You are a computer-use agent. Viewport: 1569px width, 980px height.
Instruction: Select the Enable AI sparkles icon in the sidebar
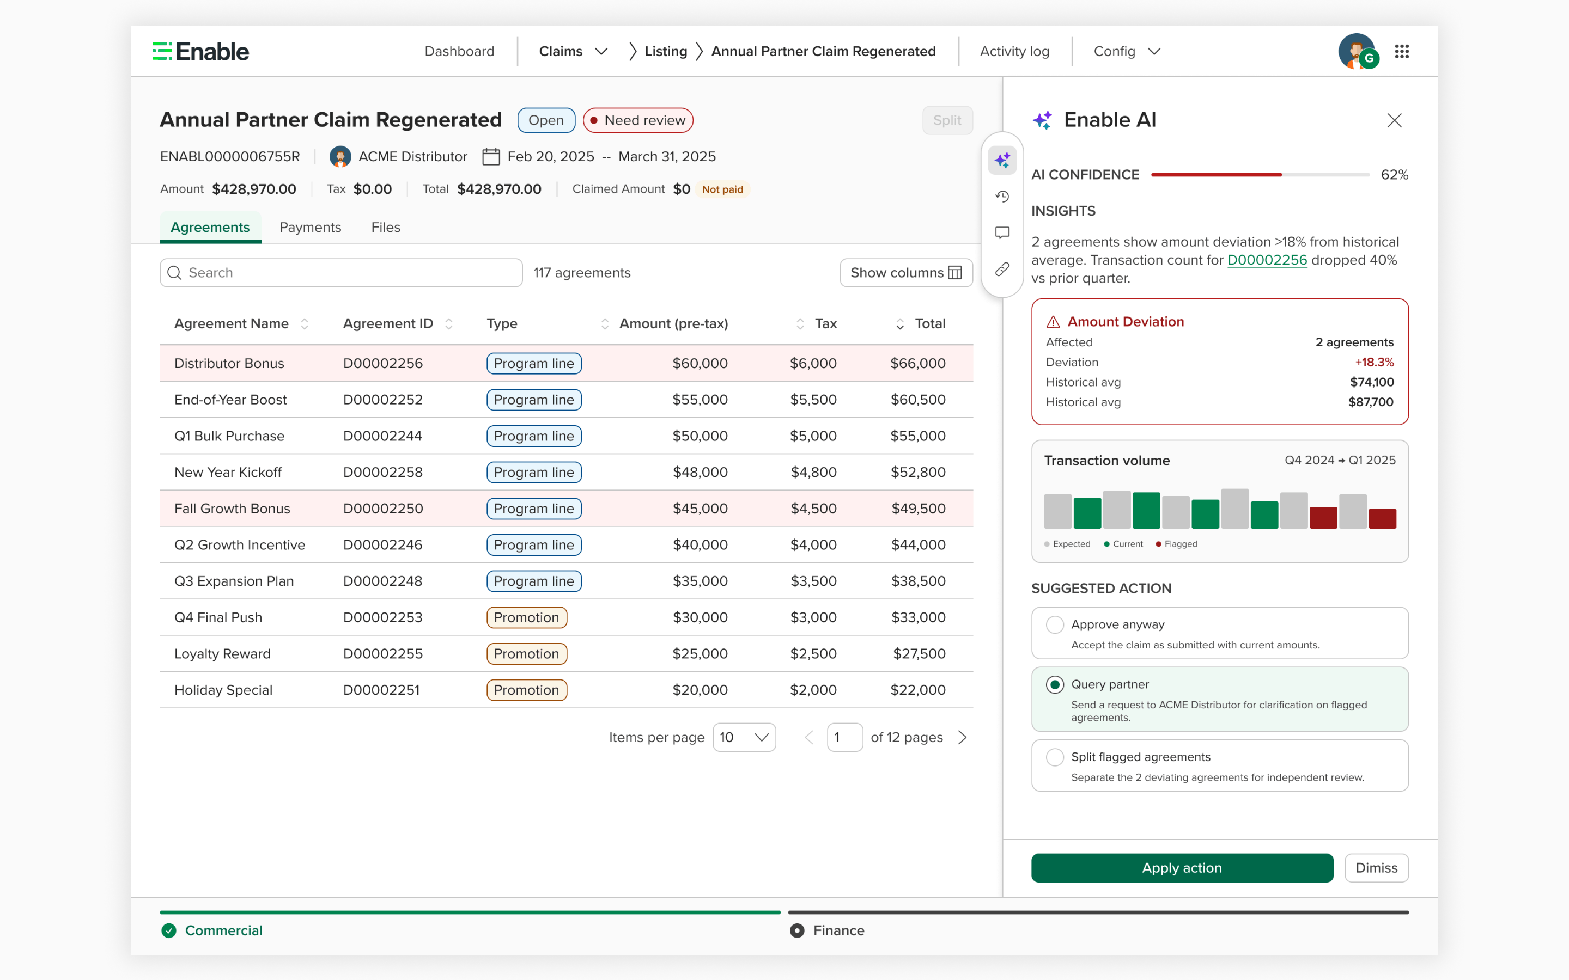(x=1002, y=160)
